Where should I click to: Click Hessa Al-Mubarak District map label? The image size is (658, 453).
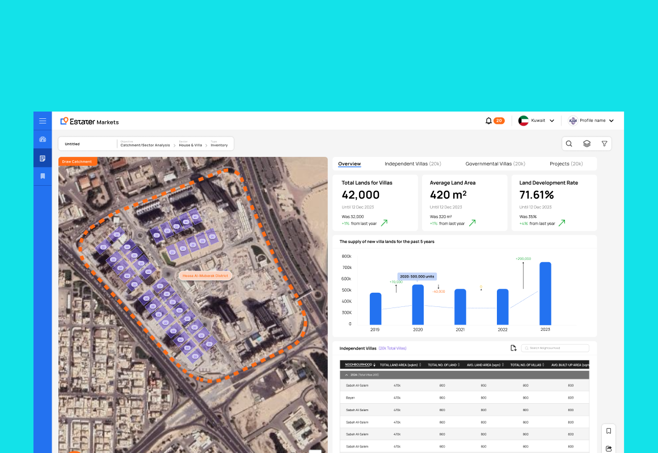[x=205, y=276]
